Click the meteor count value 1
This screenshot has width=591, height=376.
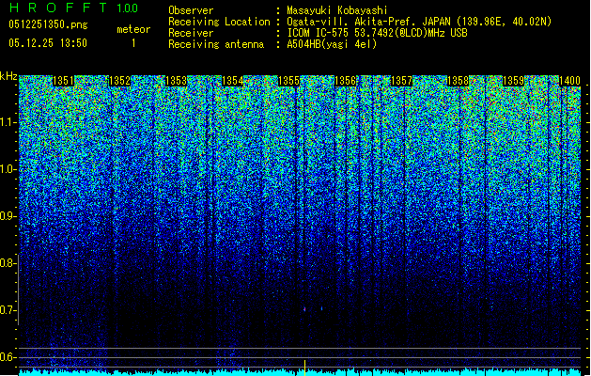coord(133,43)
